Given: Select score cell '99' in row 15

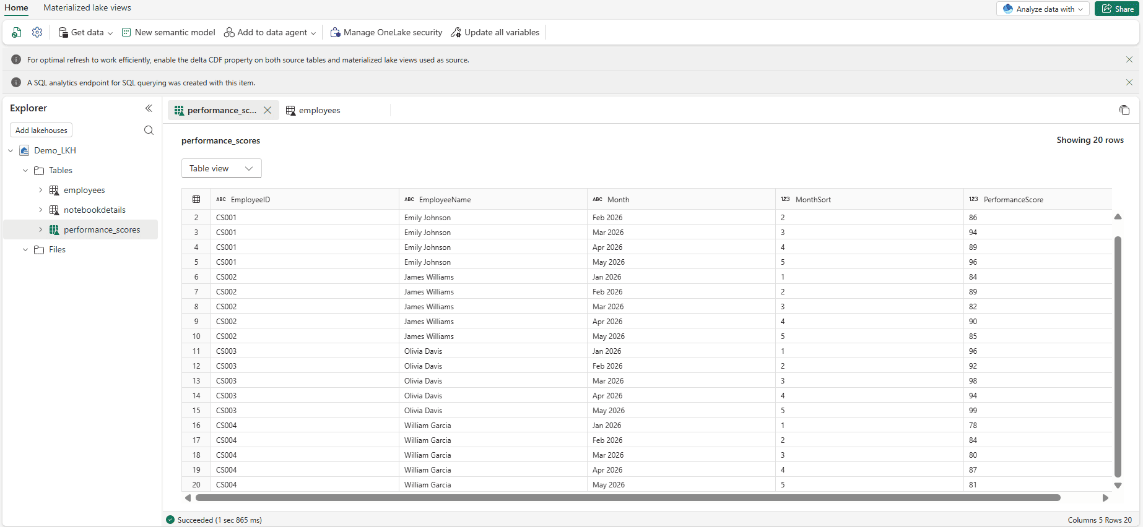Looking at the screenshot, I should tap(1038, 410).
